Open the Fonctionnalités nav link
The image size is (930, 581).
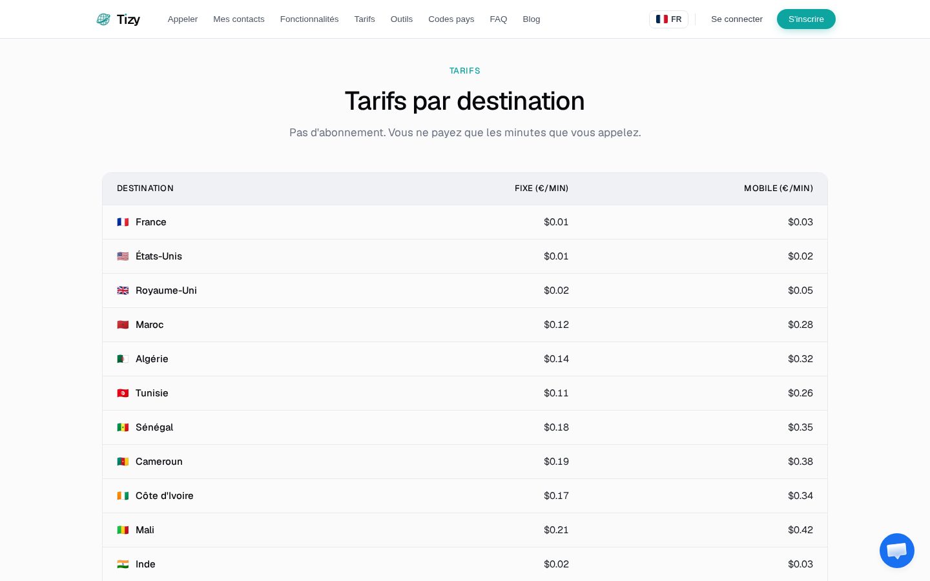pyautogui.click(x=309, y=19)
